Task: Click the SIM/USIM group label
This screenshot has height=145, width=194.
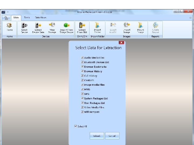Action: pos(82,37)
